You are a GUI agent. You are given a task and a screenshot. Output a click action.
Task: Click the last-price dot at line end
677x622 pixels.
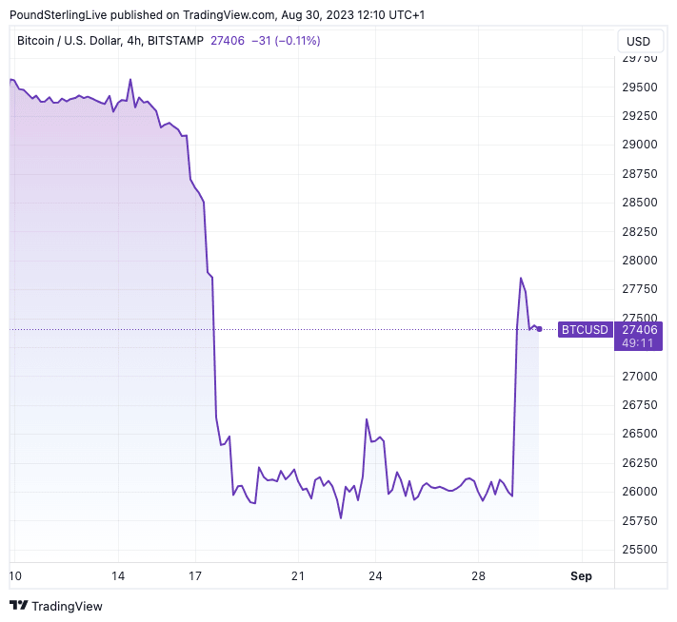(540, 329)
